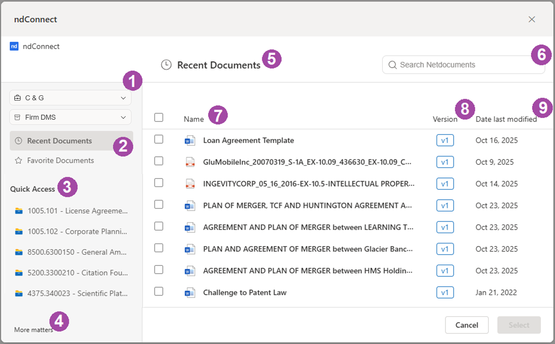Click the folder icon for 1005.101 - License Agreement
This screenshot has height=344, width=555.
coord(19,211)
